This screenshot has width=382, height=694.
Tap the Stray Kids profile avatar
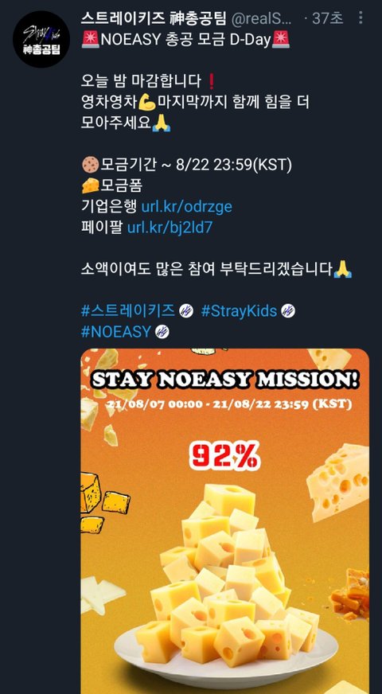point(41,39)
